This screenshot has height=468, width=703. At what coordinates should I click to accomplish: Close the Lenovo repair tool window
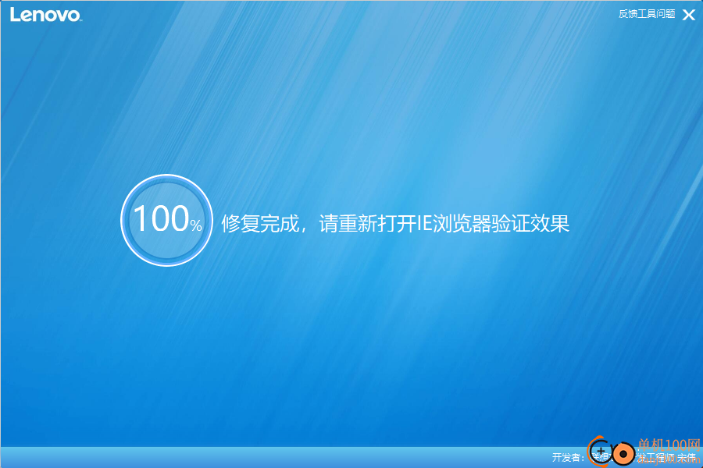point(689,15)
